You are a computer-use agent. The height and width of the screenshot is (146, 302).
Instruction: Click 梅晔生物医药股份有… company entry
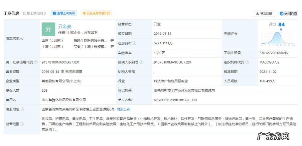(x=90, y=41)
